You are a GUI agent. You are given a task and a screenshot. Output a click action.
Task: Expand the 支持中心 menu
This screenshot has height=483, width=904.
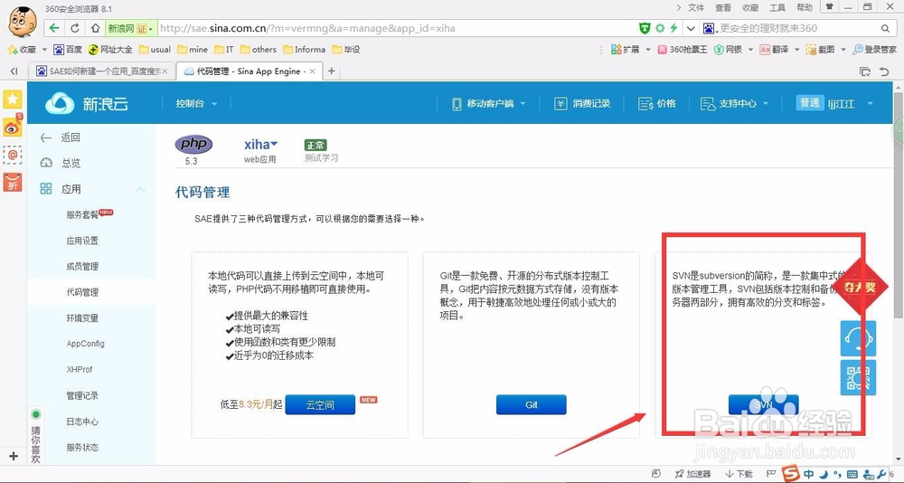click(x=734, y=104)
